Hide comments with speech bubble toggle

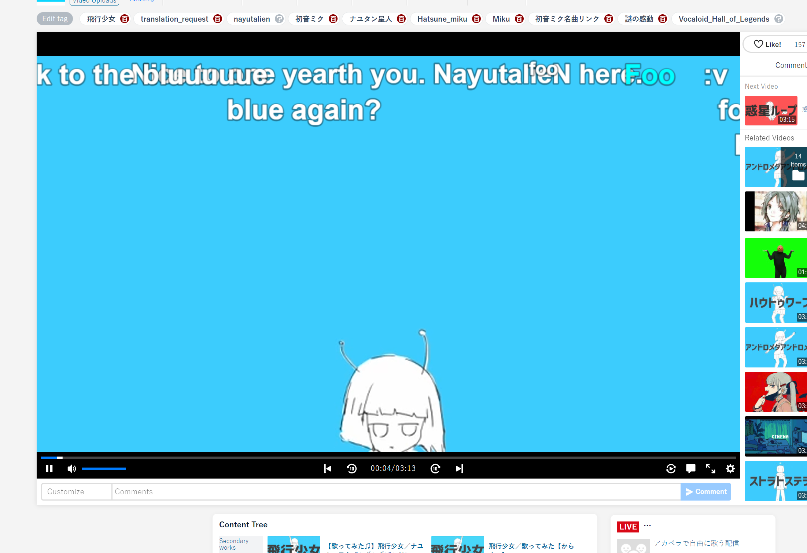690,469
